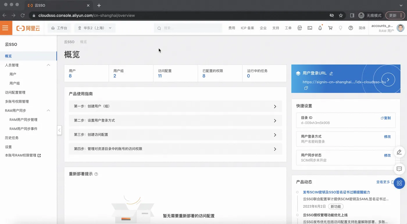407x224 pixels.
Task: Click help icon beside 重新部署提示
Action: tap(96, 174)
